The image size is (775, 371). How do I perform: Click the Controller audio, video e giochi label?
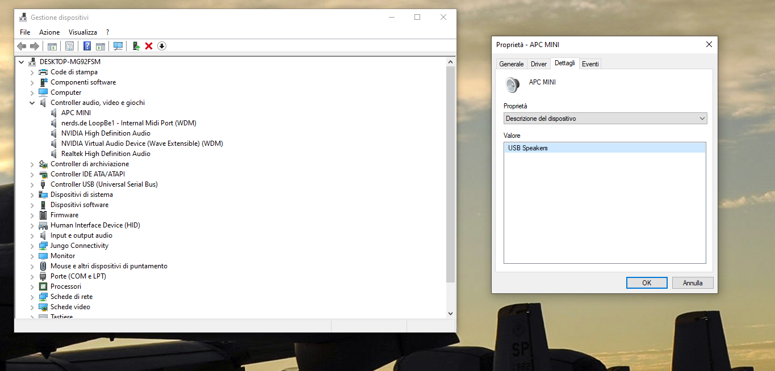pos(98,103)
